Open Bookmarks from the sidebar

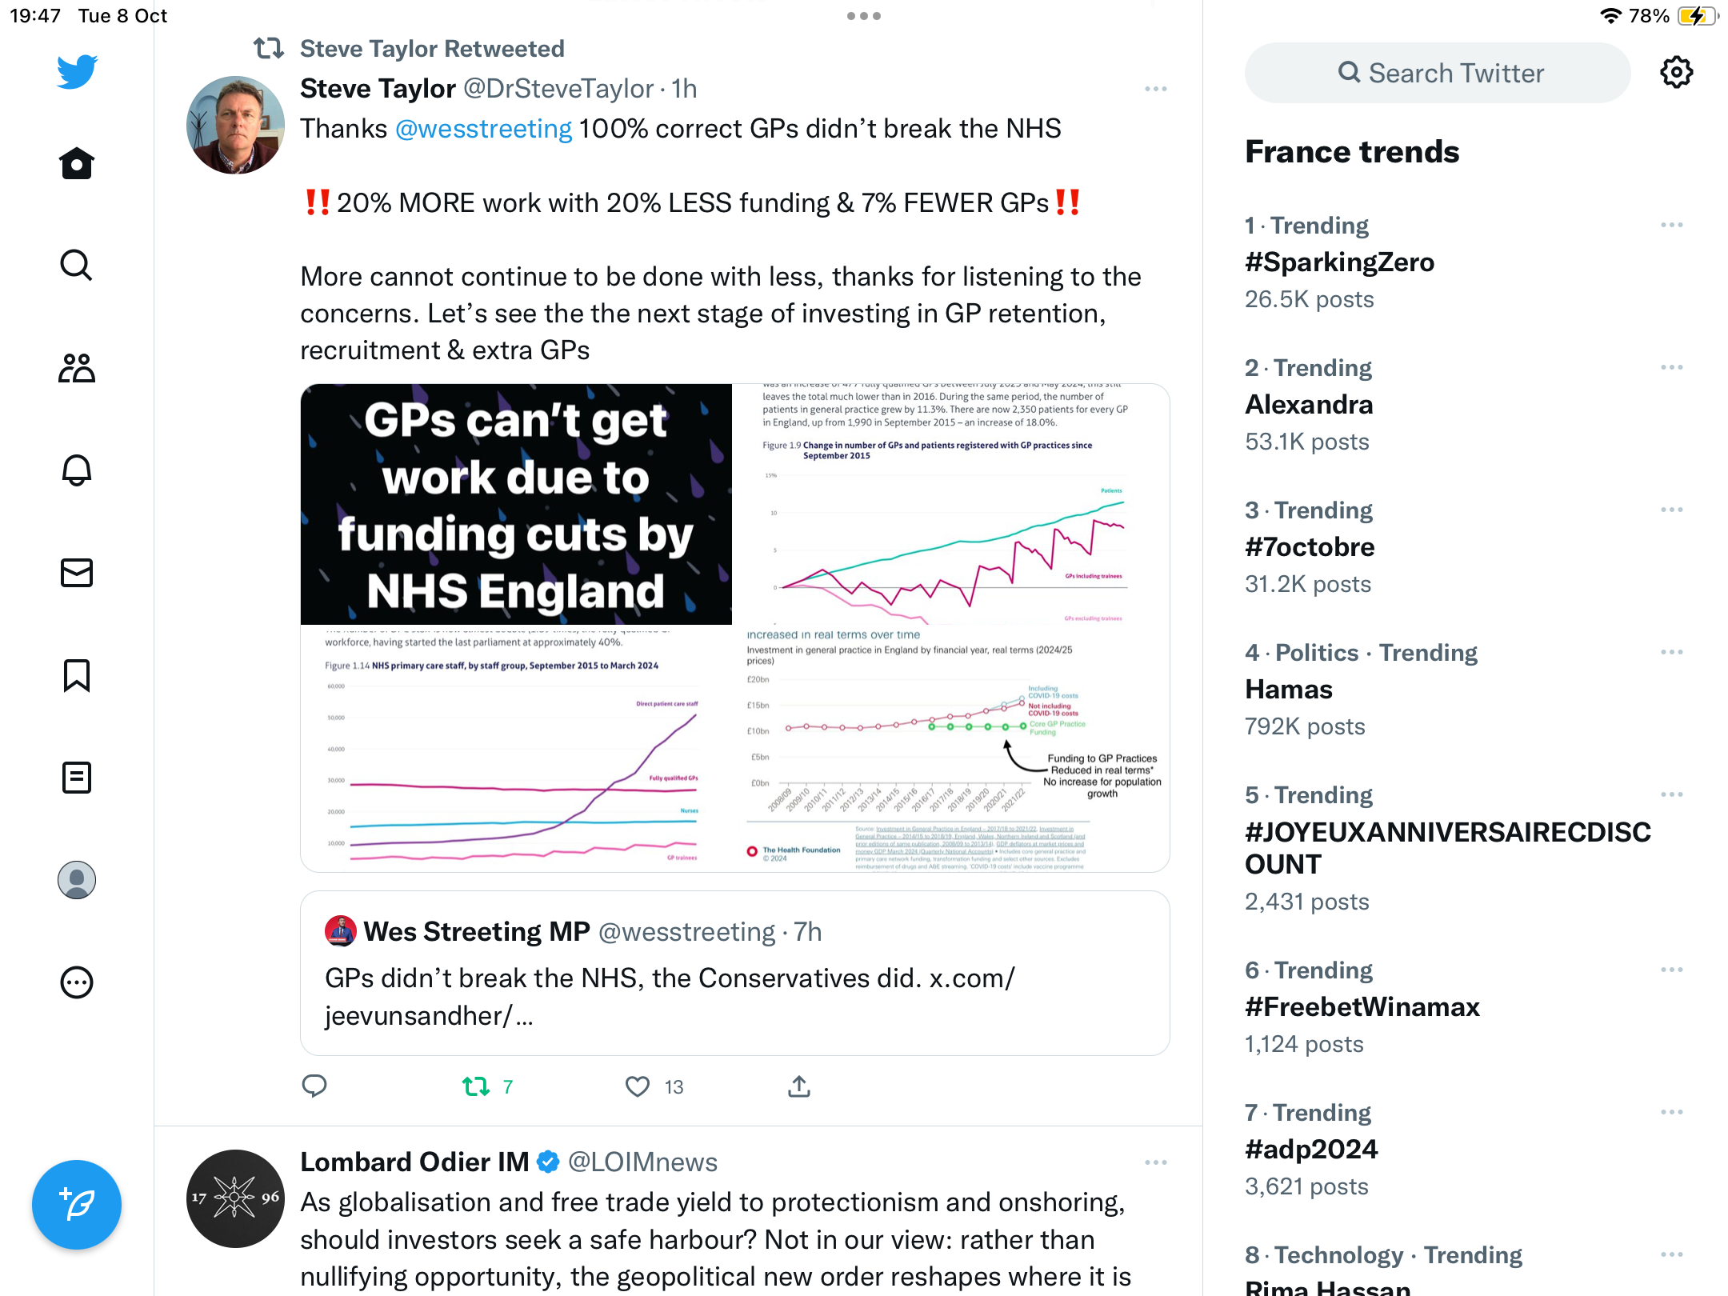[77, 675]
